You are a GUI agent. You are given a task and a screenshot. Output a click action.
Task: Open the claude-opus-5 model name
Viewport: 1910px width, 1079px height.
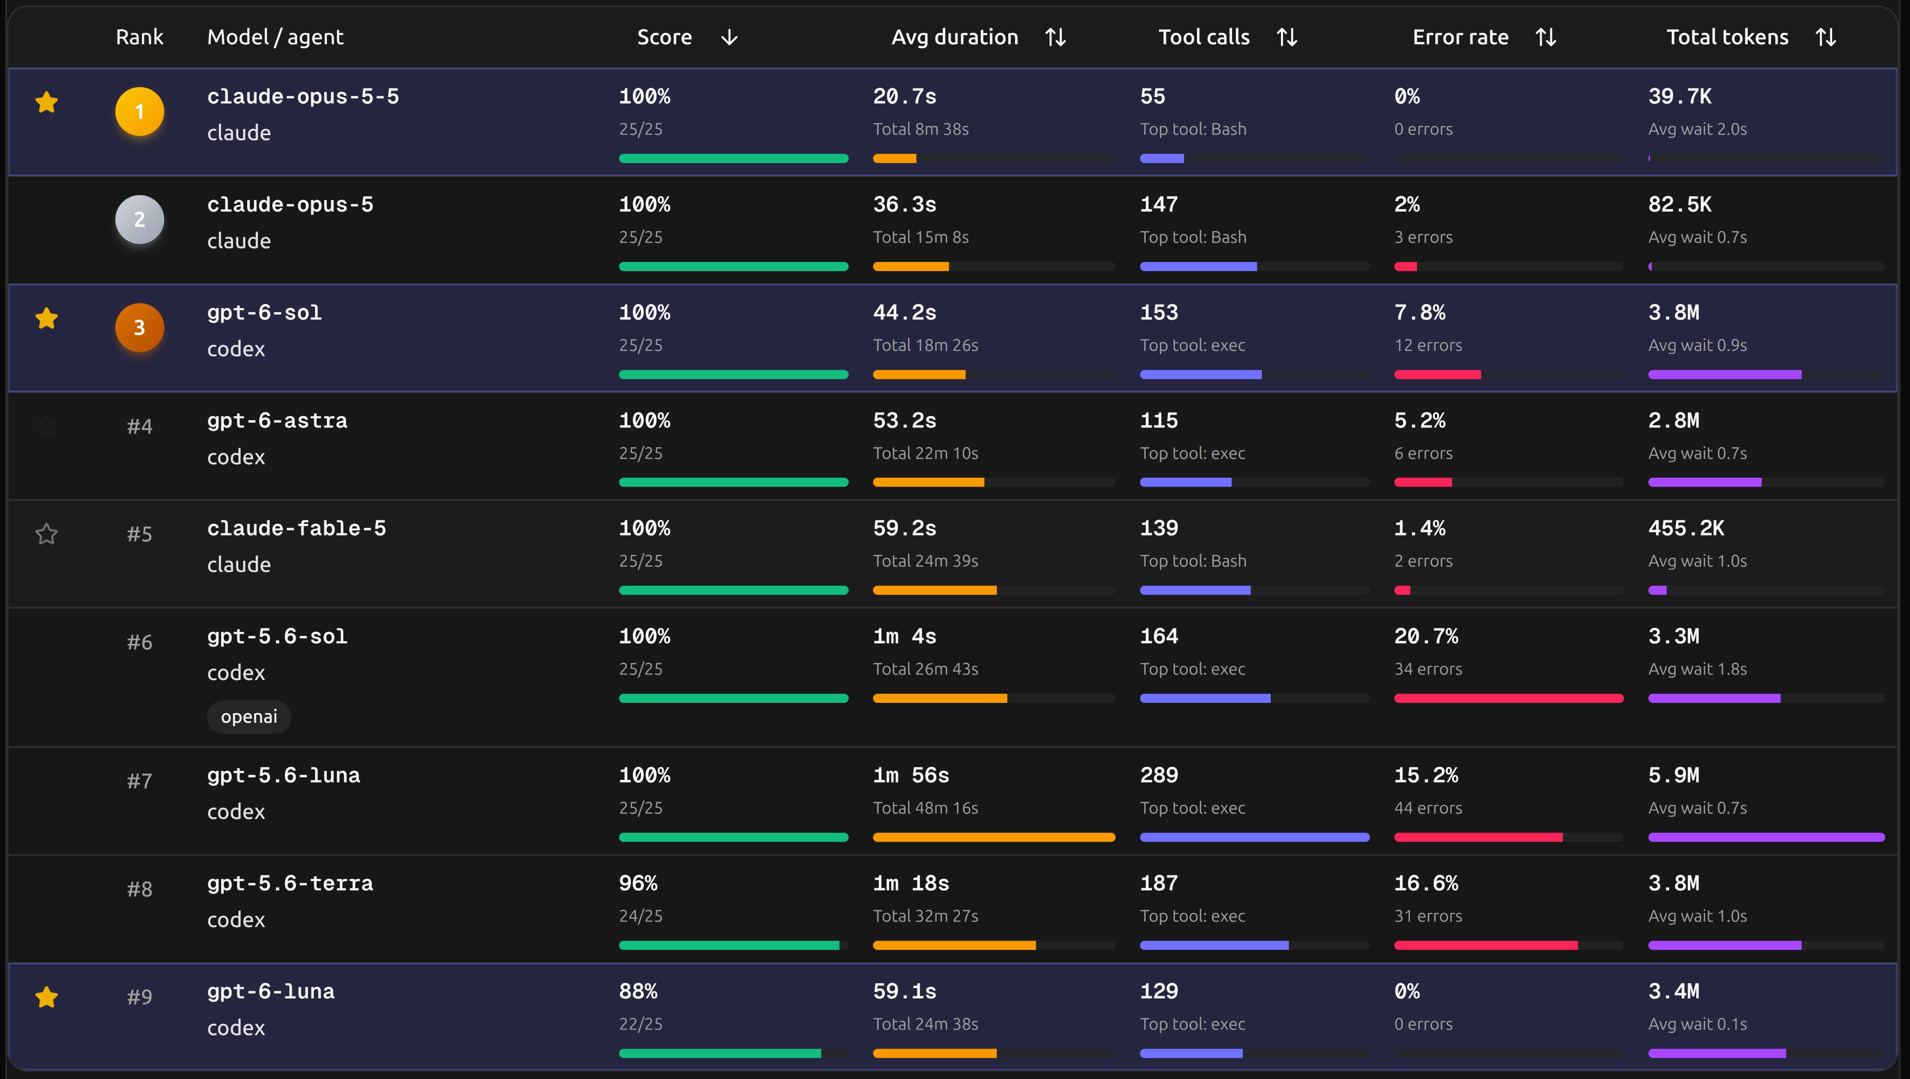(x=290, y=205)
